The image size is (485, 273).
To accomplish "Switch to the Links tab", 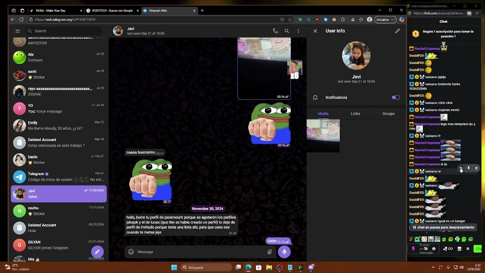I will 355,114.
